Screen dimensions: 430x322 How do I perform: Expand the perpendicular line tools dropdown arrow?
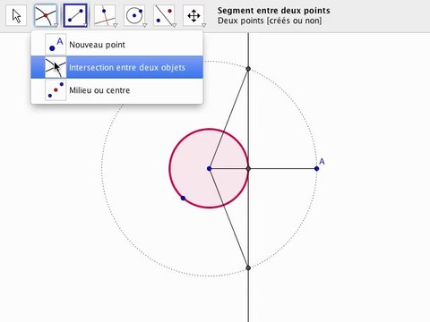click(115, 25)
